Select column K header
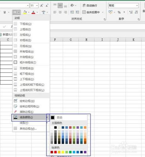This screenshot has width=145, height=157. tap(133, 40)
